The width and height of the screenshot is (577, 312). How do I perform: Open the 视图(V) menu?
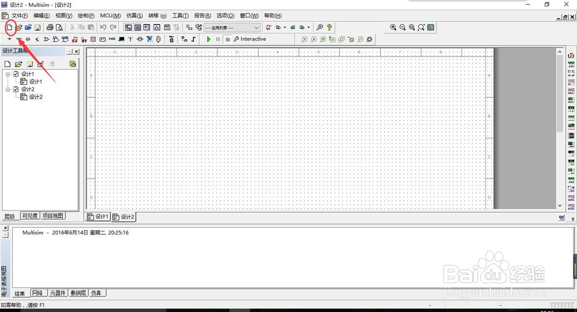63,16
